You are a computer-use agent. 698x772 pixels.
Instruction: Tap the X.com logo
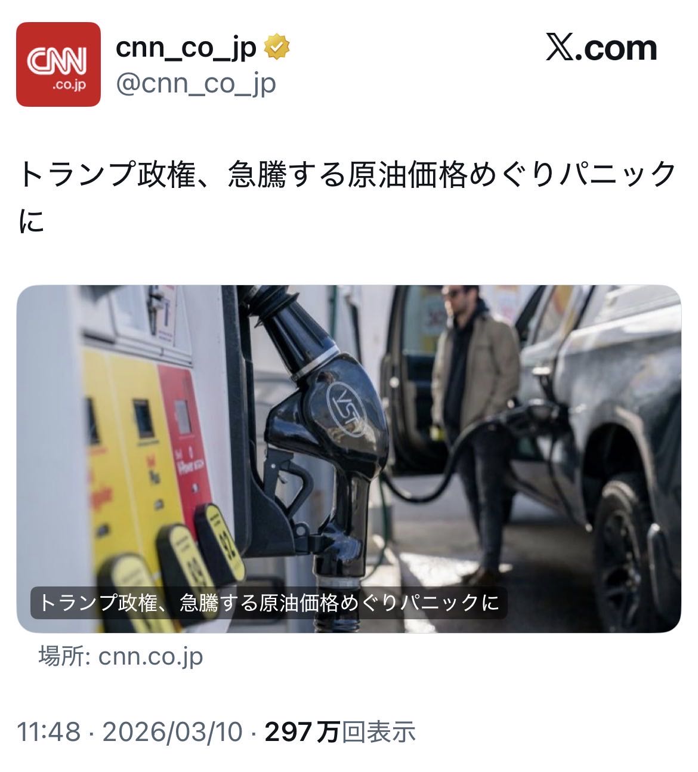tap(601, 48)
